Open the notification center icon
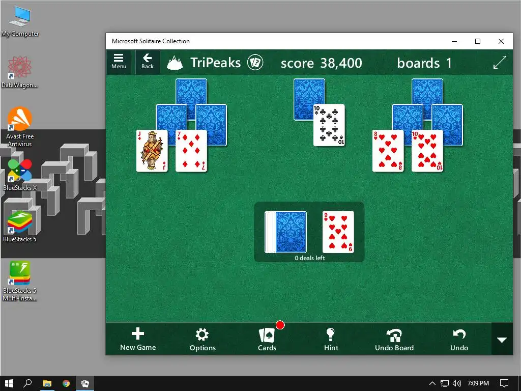This screenshot has width=521, height=391. (504, 383)
